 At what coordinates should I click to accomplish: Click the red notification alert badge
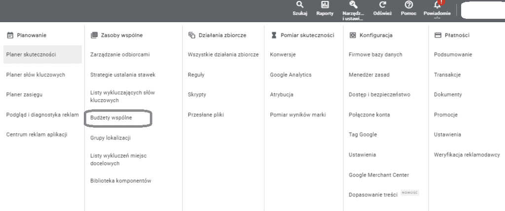coord(442,2)
